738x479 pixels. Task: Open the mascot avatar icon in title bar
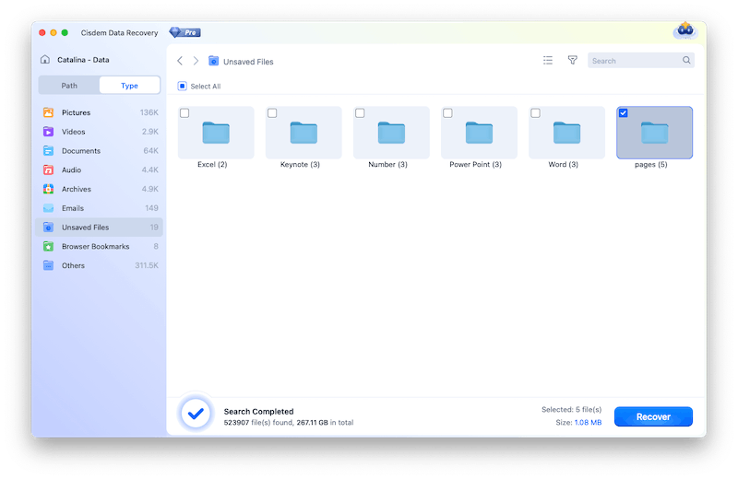[684, 30]
